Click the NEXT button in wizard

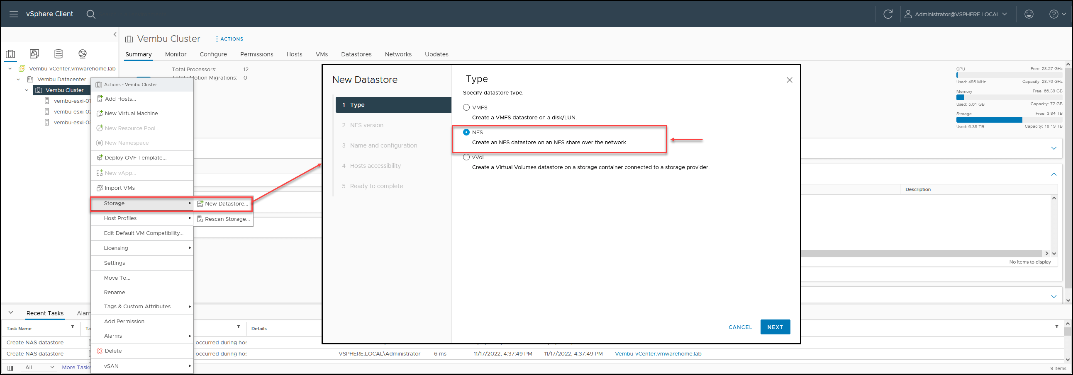click(x=775, y=327)
